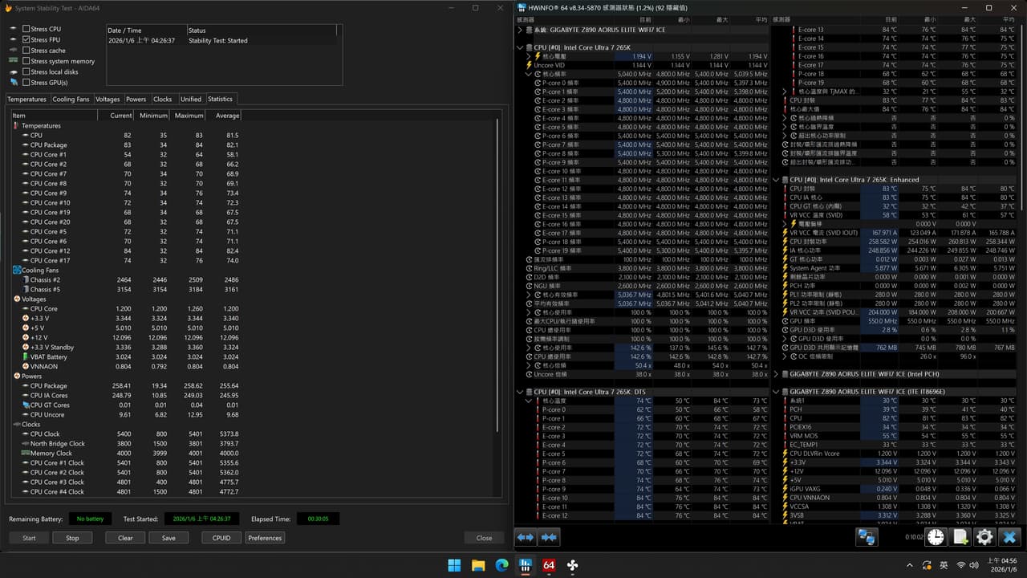
Task: Expand GIGABYTE Z890 (Intel PCH) sensor group
Action: 777,374
